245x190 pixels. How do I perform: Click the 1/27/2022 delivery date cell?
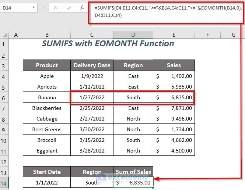pyautogui.click(x=92, y=97)
